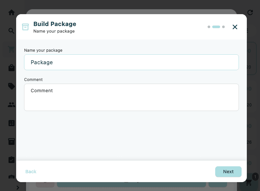This screenshot has width=260, height=191.
Task: Open the people/customers sidebar icon
Action: pos(12,105)
